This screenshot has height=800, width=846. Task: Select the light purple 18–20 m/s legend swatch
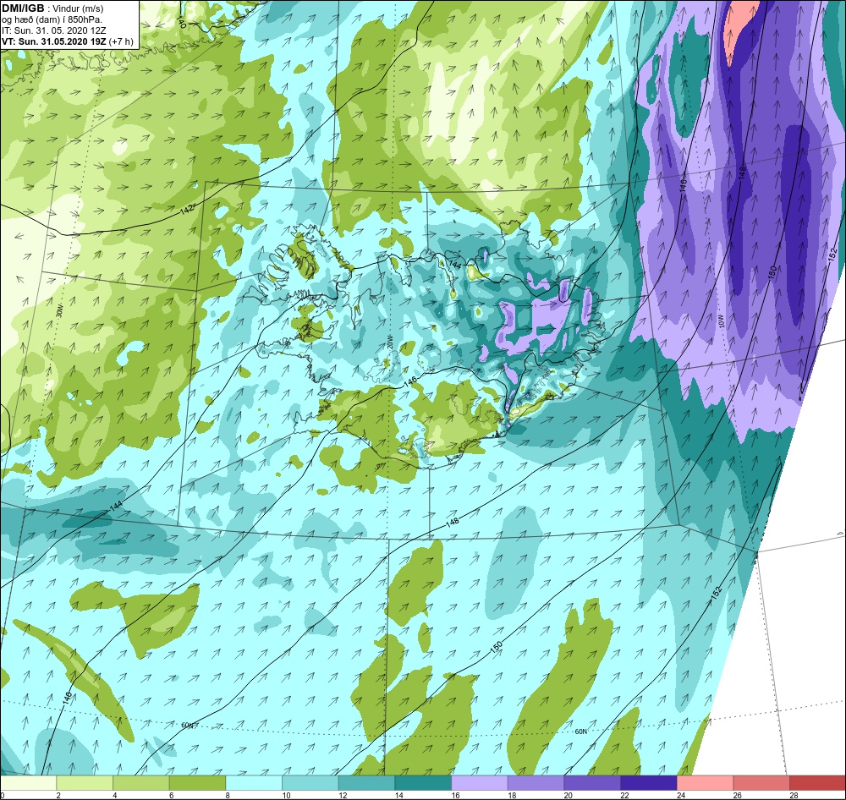tap(536, 783)
